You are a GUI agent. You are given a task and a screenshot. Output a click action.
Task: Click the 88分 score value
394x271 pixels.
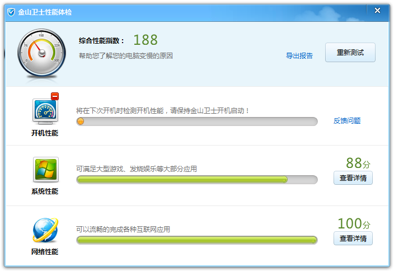tap(358, 163)
